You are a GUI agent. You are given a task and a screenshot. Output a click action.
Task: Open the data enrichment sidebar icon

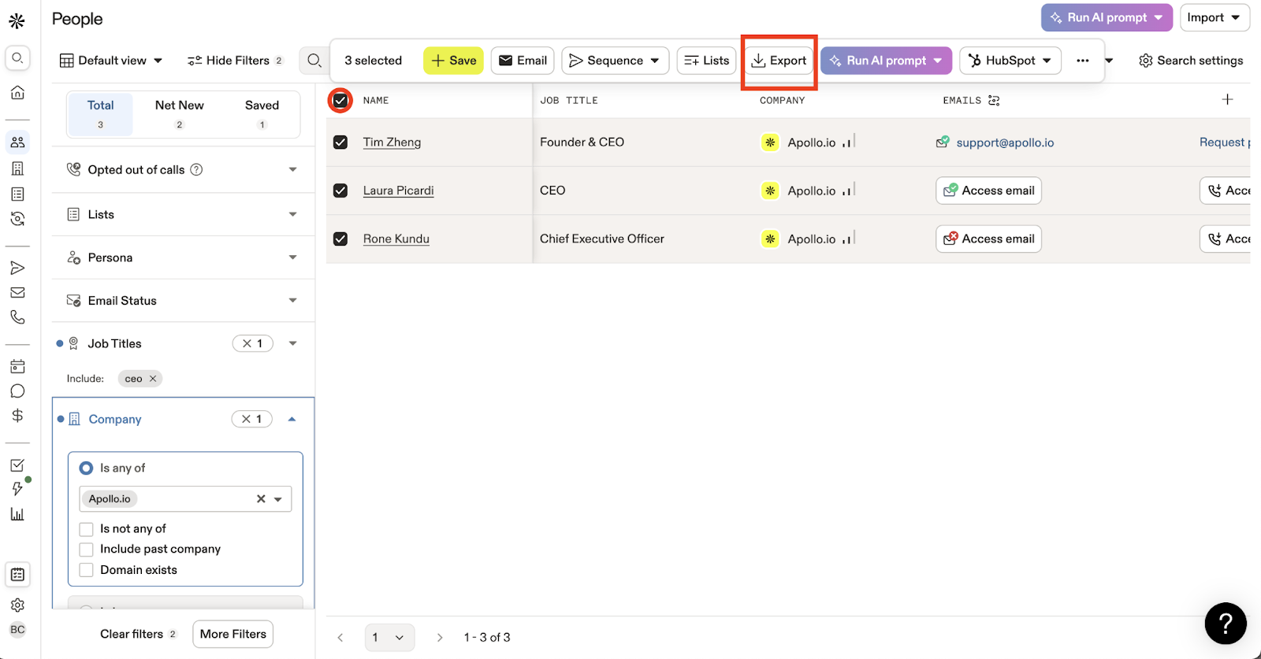pyautogui.click(x=17, y=219)
